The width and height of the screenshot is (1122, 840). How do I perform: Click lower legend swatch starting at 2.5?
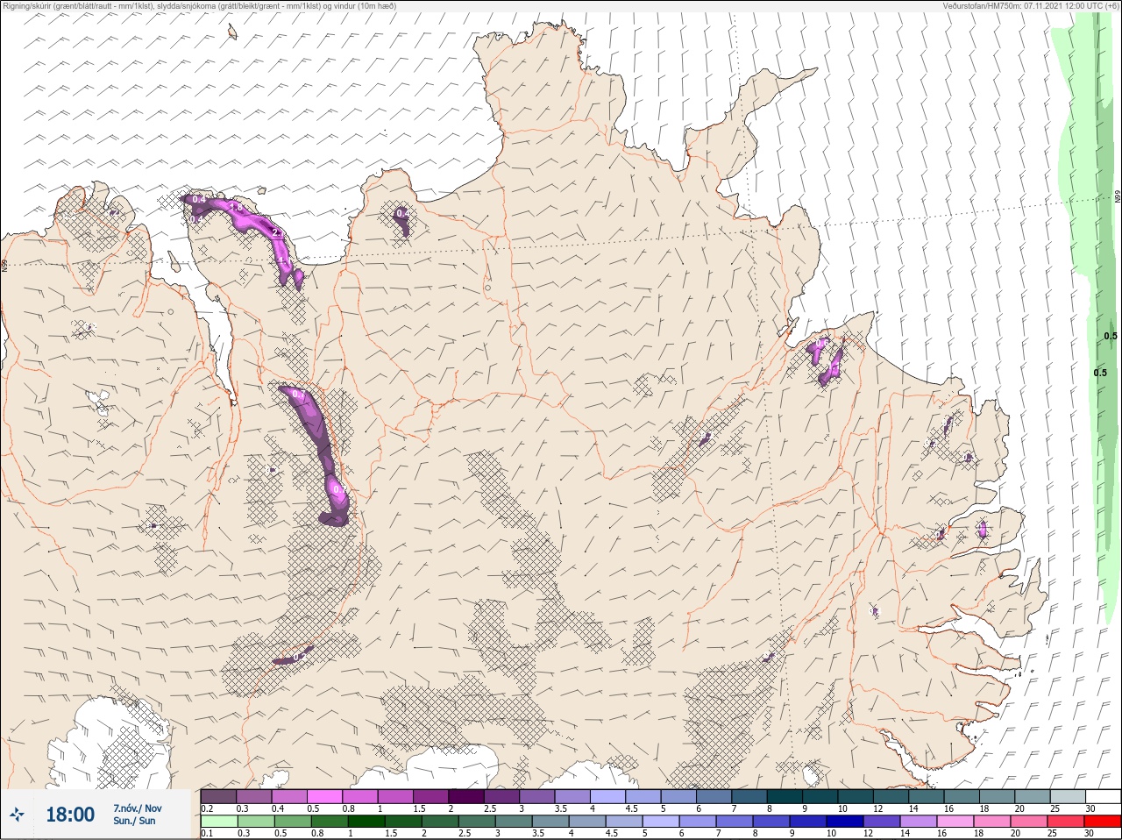[477, 822]
